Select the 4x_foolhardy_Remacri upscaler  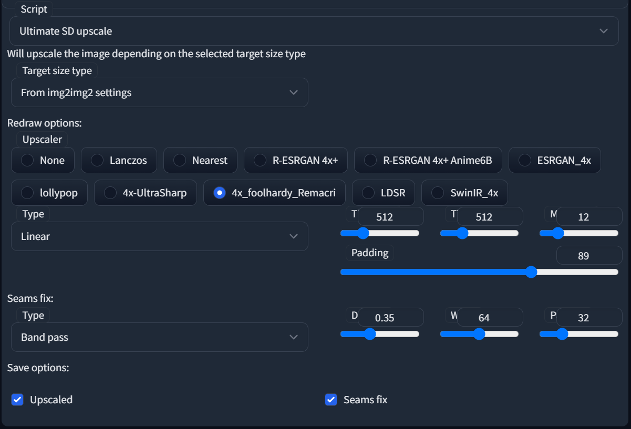(x=274, y=193)
